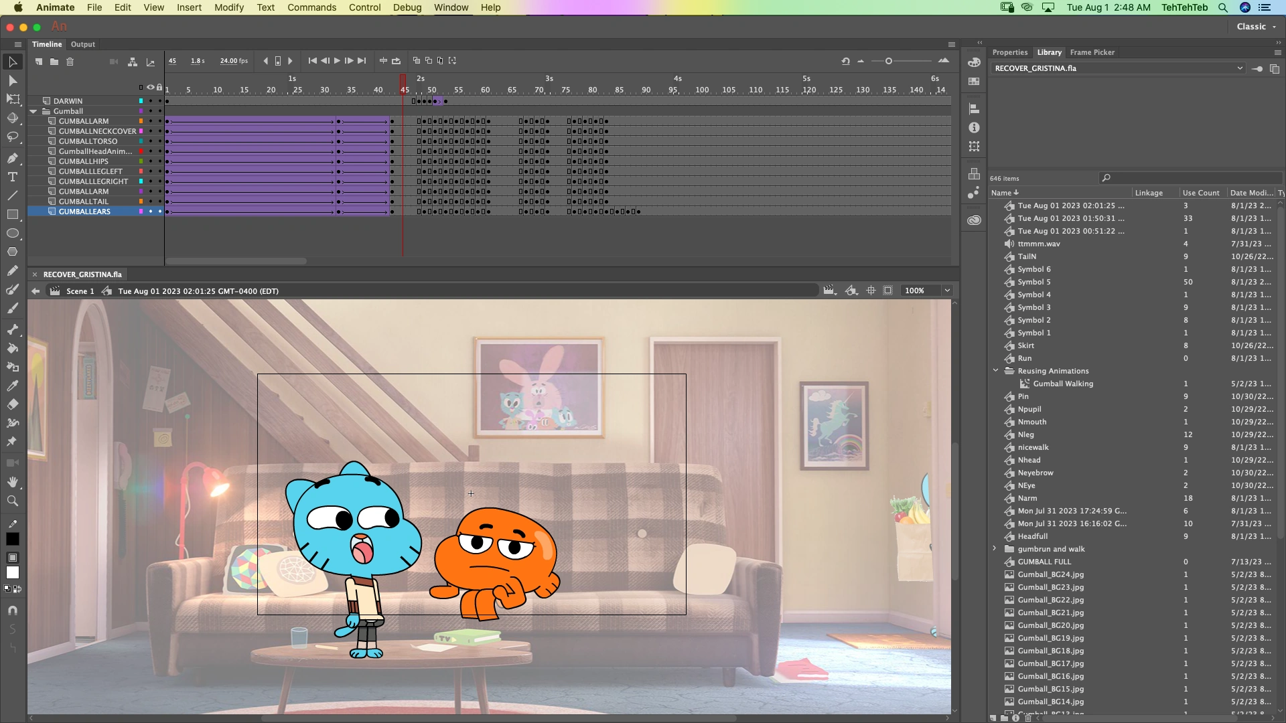Delete the selected layer using trash icon

pyautogui.click(x=70, y=62)
